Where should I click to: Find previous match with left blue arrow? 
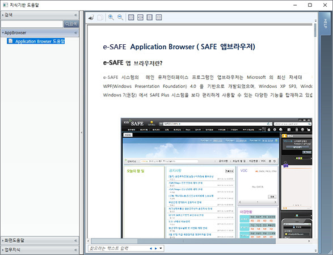point(151,248)
